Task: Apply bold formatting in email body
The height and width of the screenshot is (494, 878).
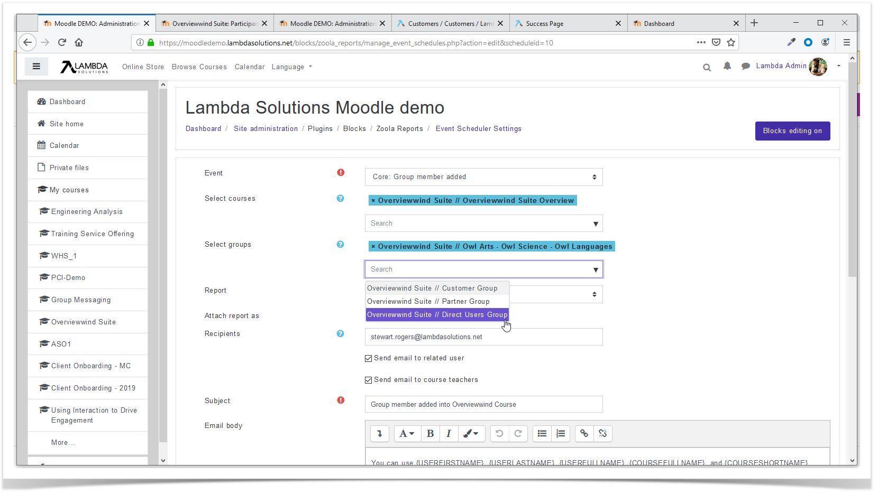Action: 430,434
